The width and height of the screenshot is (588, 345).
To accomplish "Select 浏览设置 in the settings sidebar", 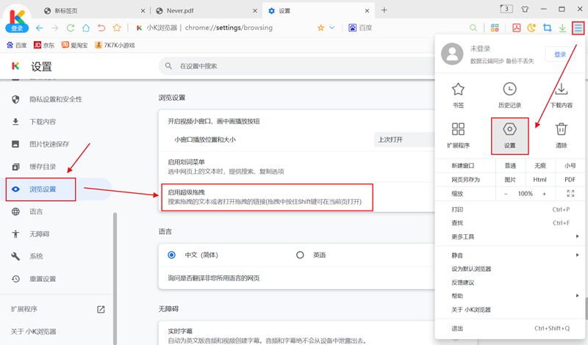I will coord(42,189).
